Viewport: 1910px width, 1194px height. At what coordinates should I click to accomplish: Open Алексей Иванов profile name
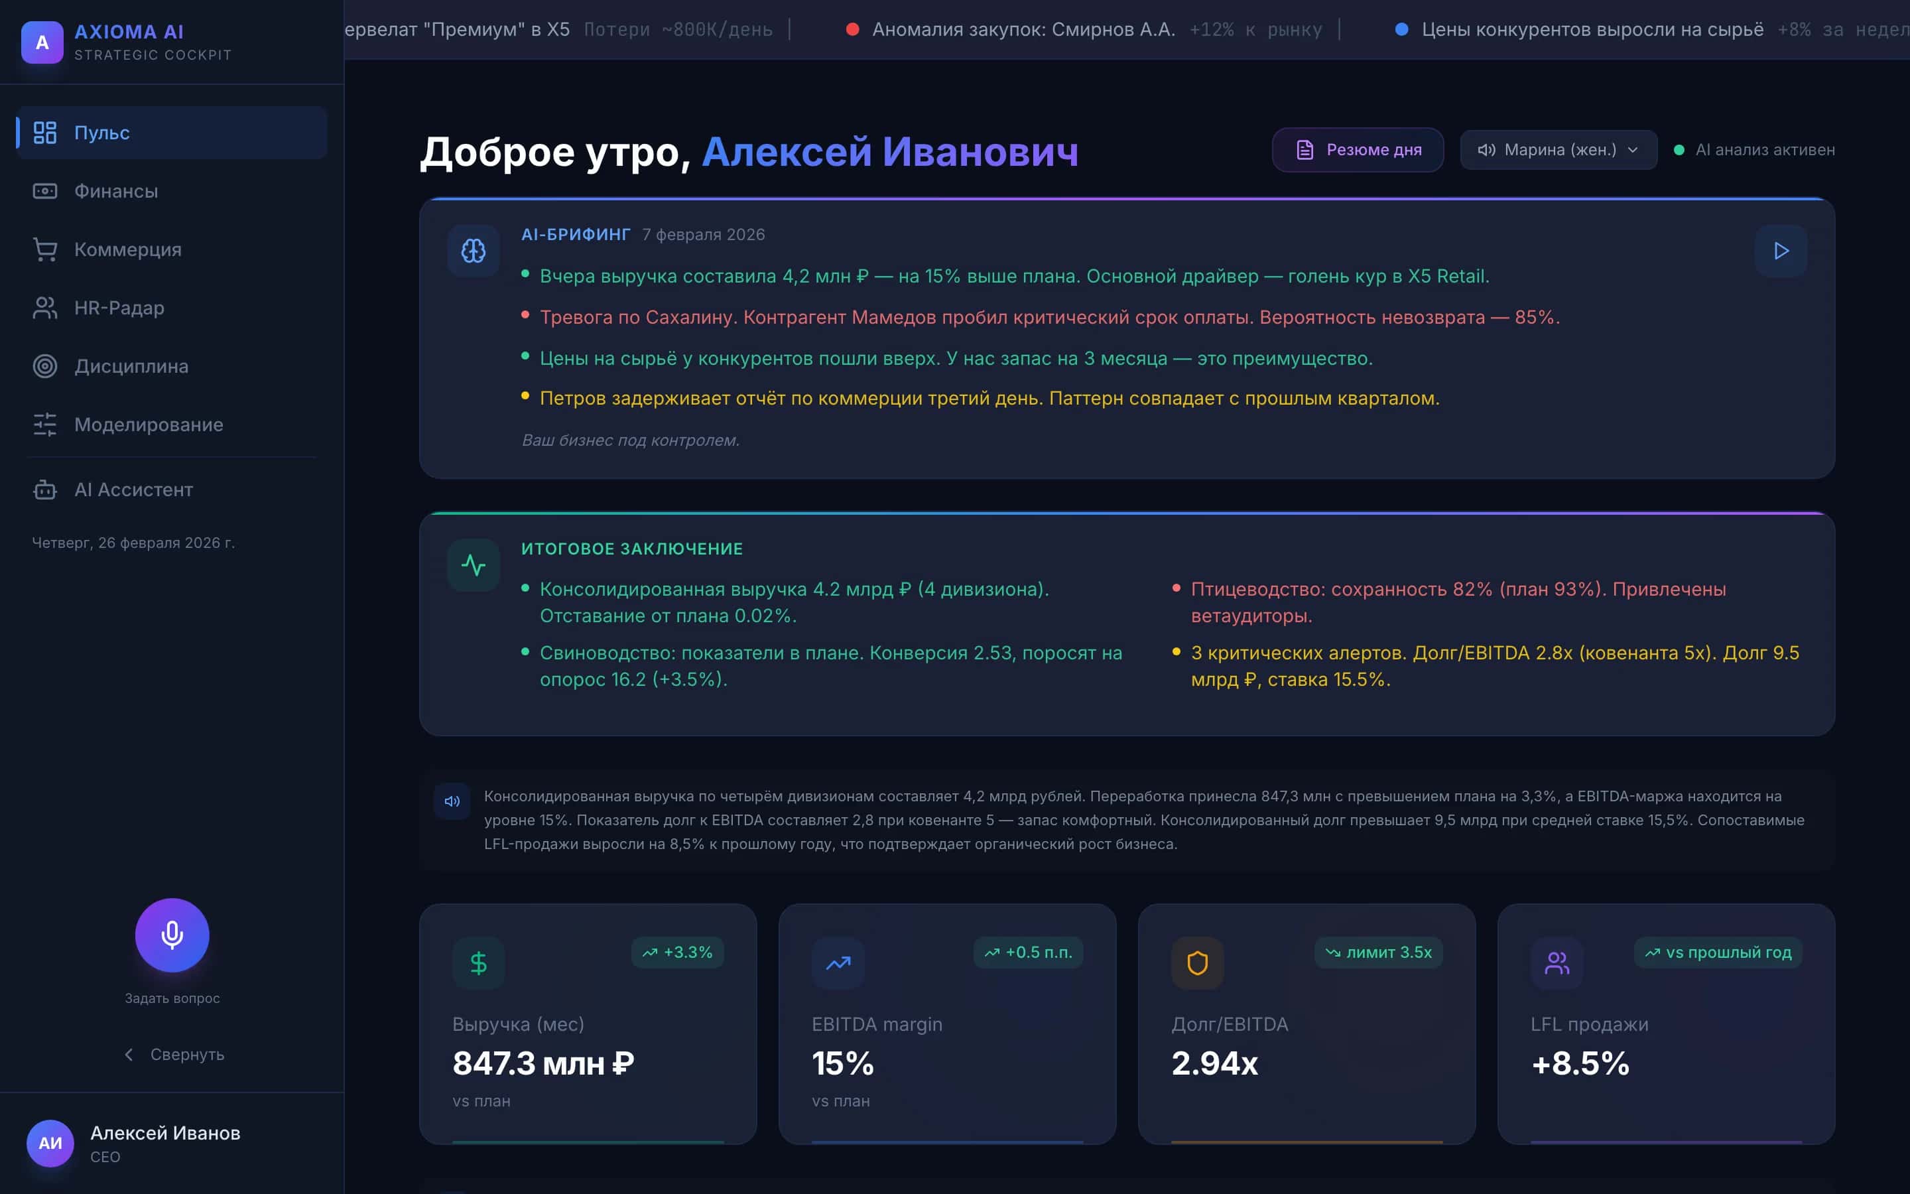(165, 1133)
